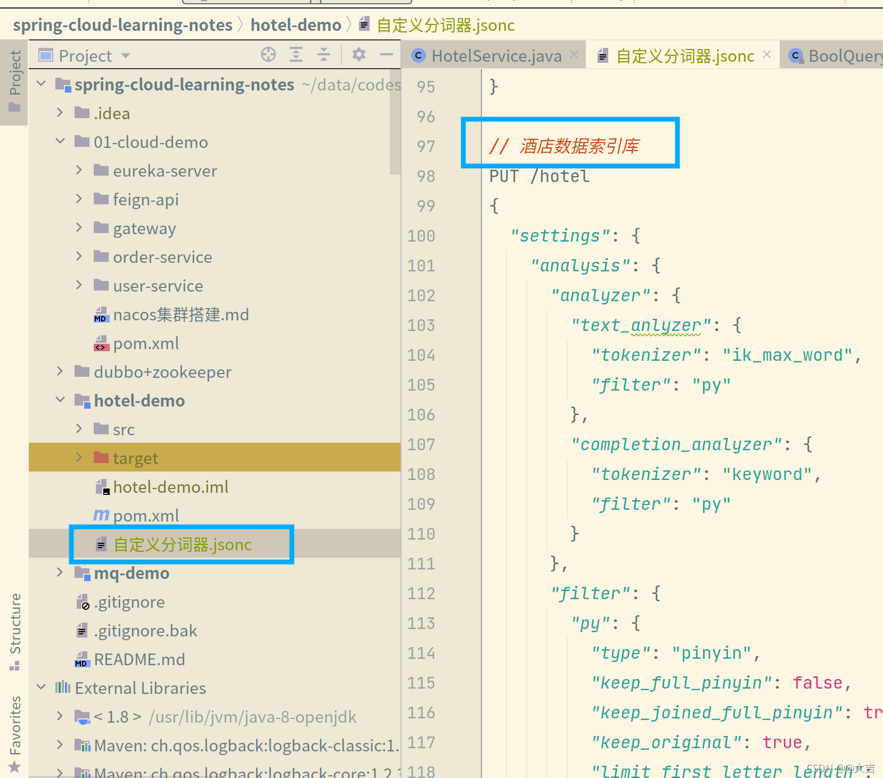Click the "keep_original" key
Image resolution: width=883 pixels, height=778 pixels.
666,742
